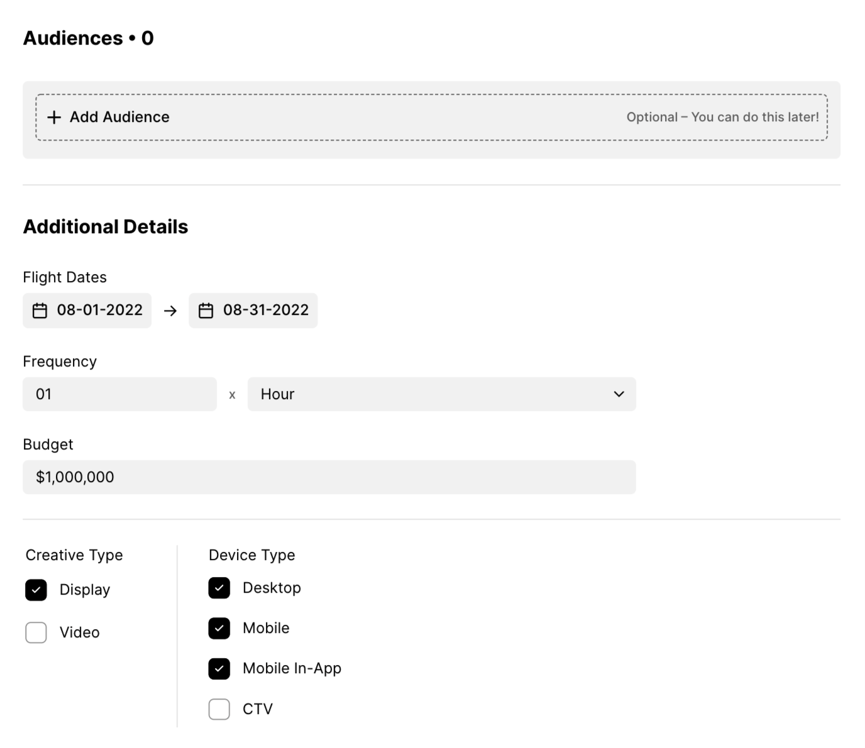Click the Desktop label text
This screenshot has height=748, width=865.
point(272,588)
